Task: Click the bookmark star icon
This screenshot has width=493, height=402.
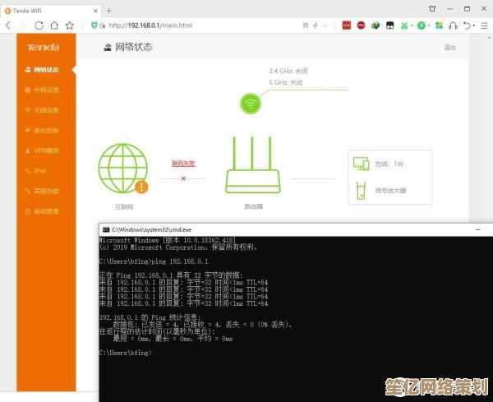Action: click(x=70, y=25)
